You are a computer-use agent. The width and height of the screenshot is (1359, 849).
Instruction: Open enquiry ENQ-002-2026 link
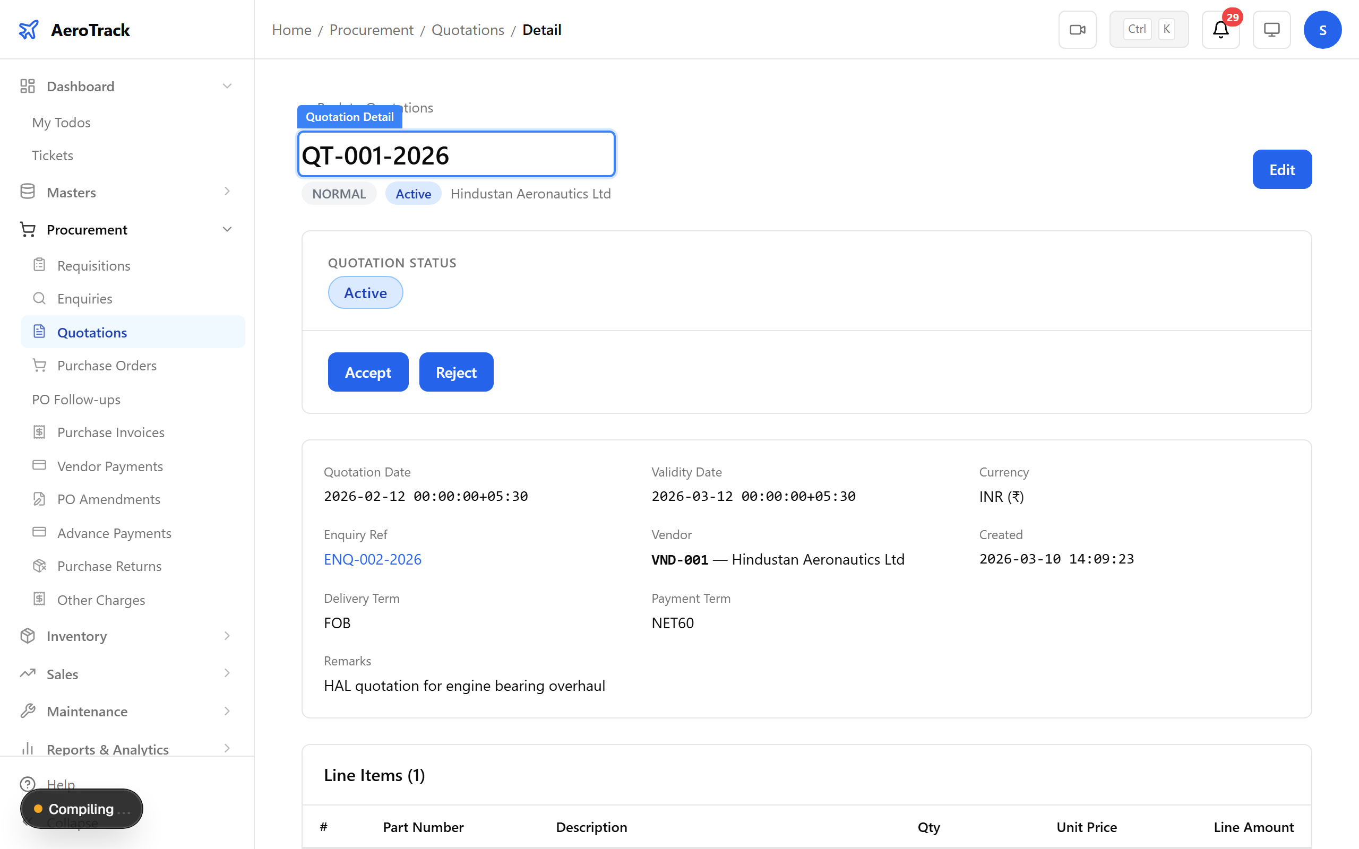click(x=372, y=559)
